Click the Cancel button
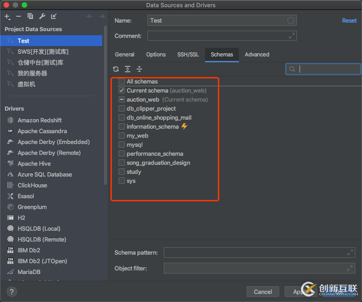Image resolution: width=362 pixels, height=302 pixels. coord(263,292)
